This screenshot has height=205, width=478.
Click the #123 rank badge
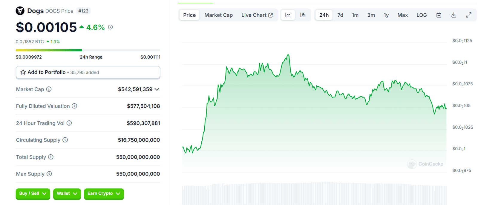[x=83, y=11]
